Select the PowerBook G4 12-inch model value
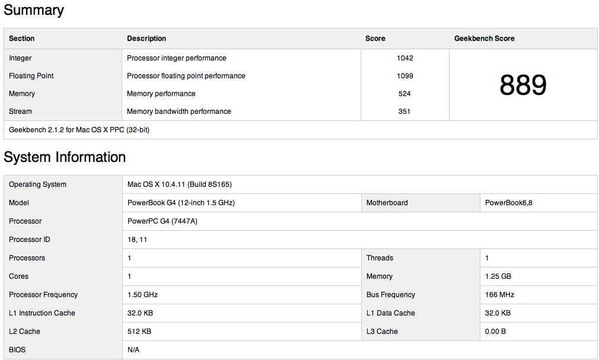The width and height of the screenshot is (599, 360). coord(181,203)
